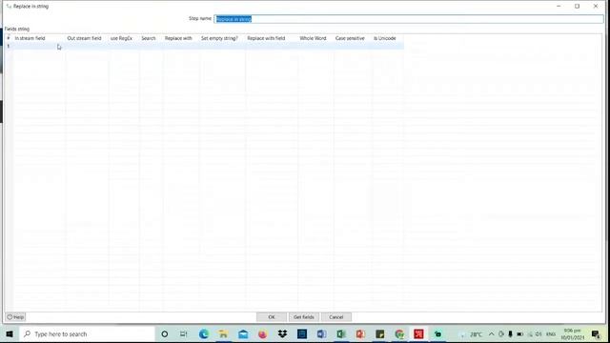
Task: Open Task View on the taskbar
Action: click(184, 334)
